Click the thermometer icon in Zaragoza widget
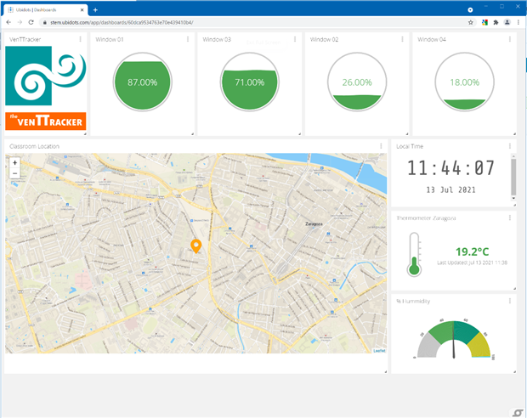 414,253
